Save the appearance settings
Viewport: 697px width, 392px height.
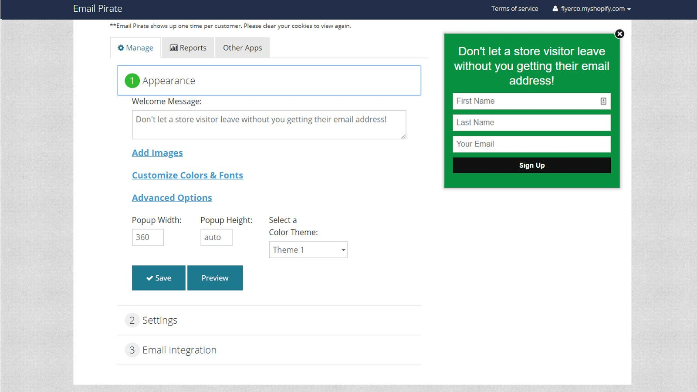tap(159, 278)
